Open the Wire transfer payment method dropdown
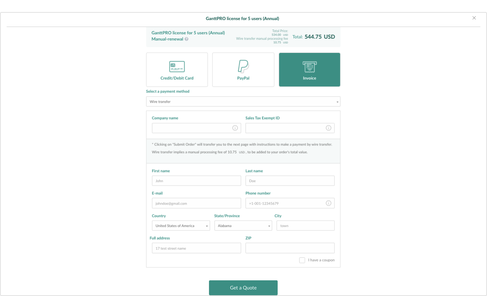The height and width of the screenshot is (296, 487). coord(243,102)
